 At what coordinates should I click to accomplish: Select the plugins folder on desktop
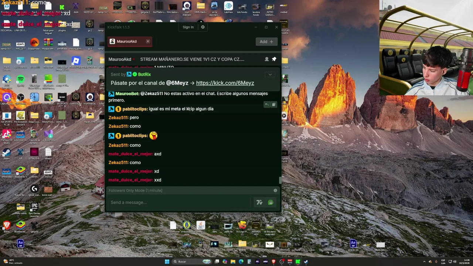click(x=62, y=25)
